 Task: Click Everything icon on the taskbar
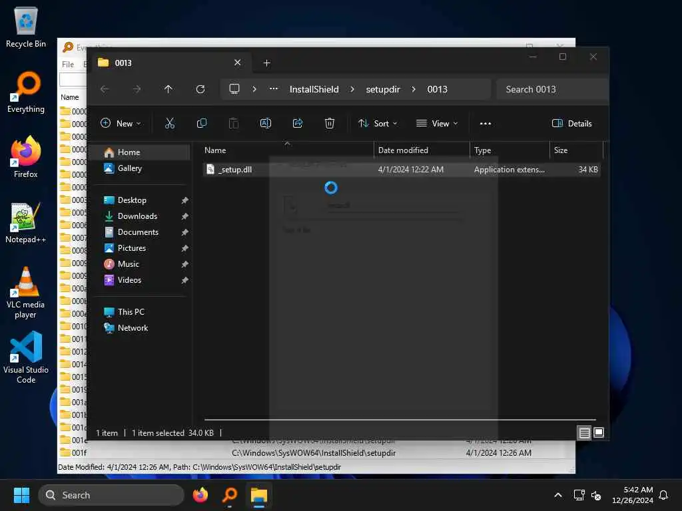(230, 495)
